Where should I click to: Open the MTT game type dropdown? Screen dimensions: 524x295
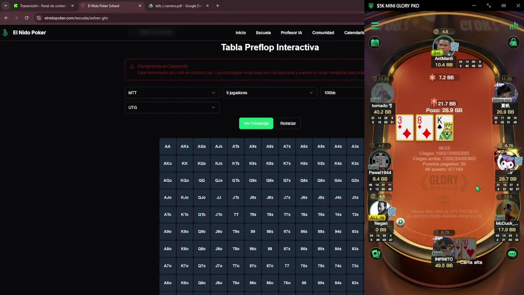coord(172,93)
